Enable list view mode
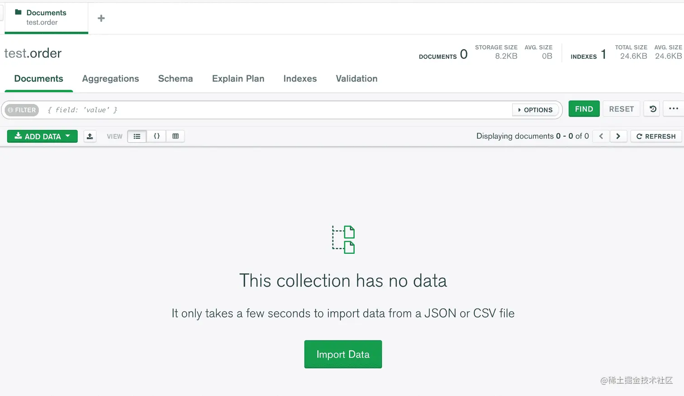 click(x=137, y=136)
